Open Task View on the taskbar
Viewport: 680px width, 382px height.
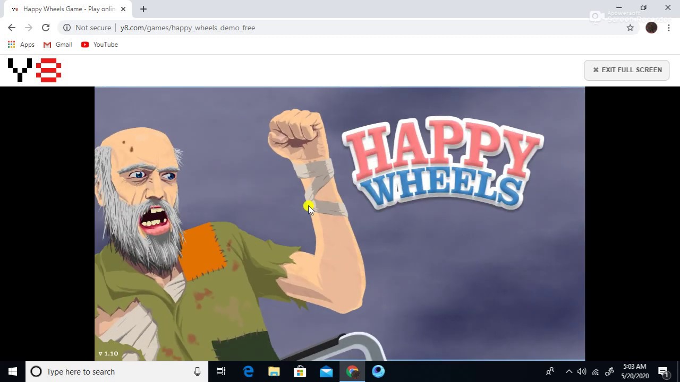click(221, 371)
